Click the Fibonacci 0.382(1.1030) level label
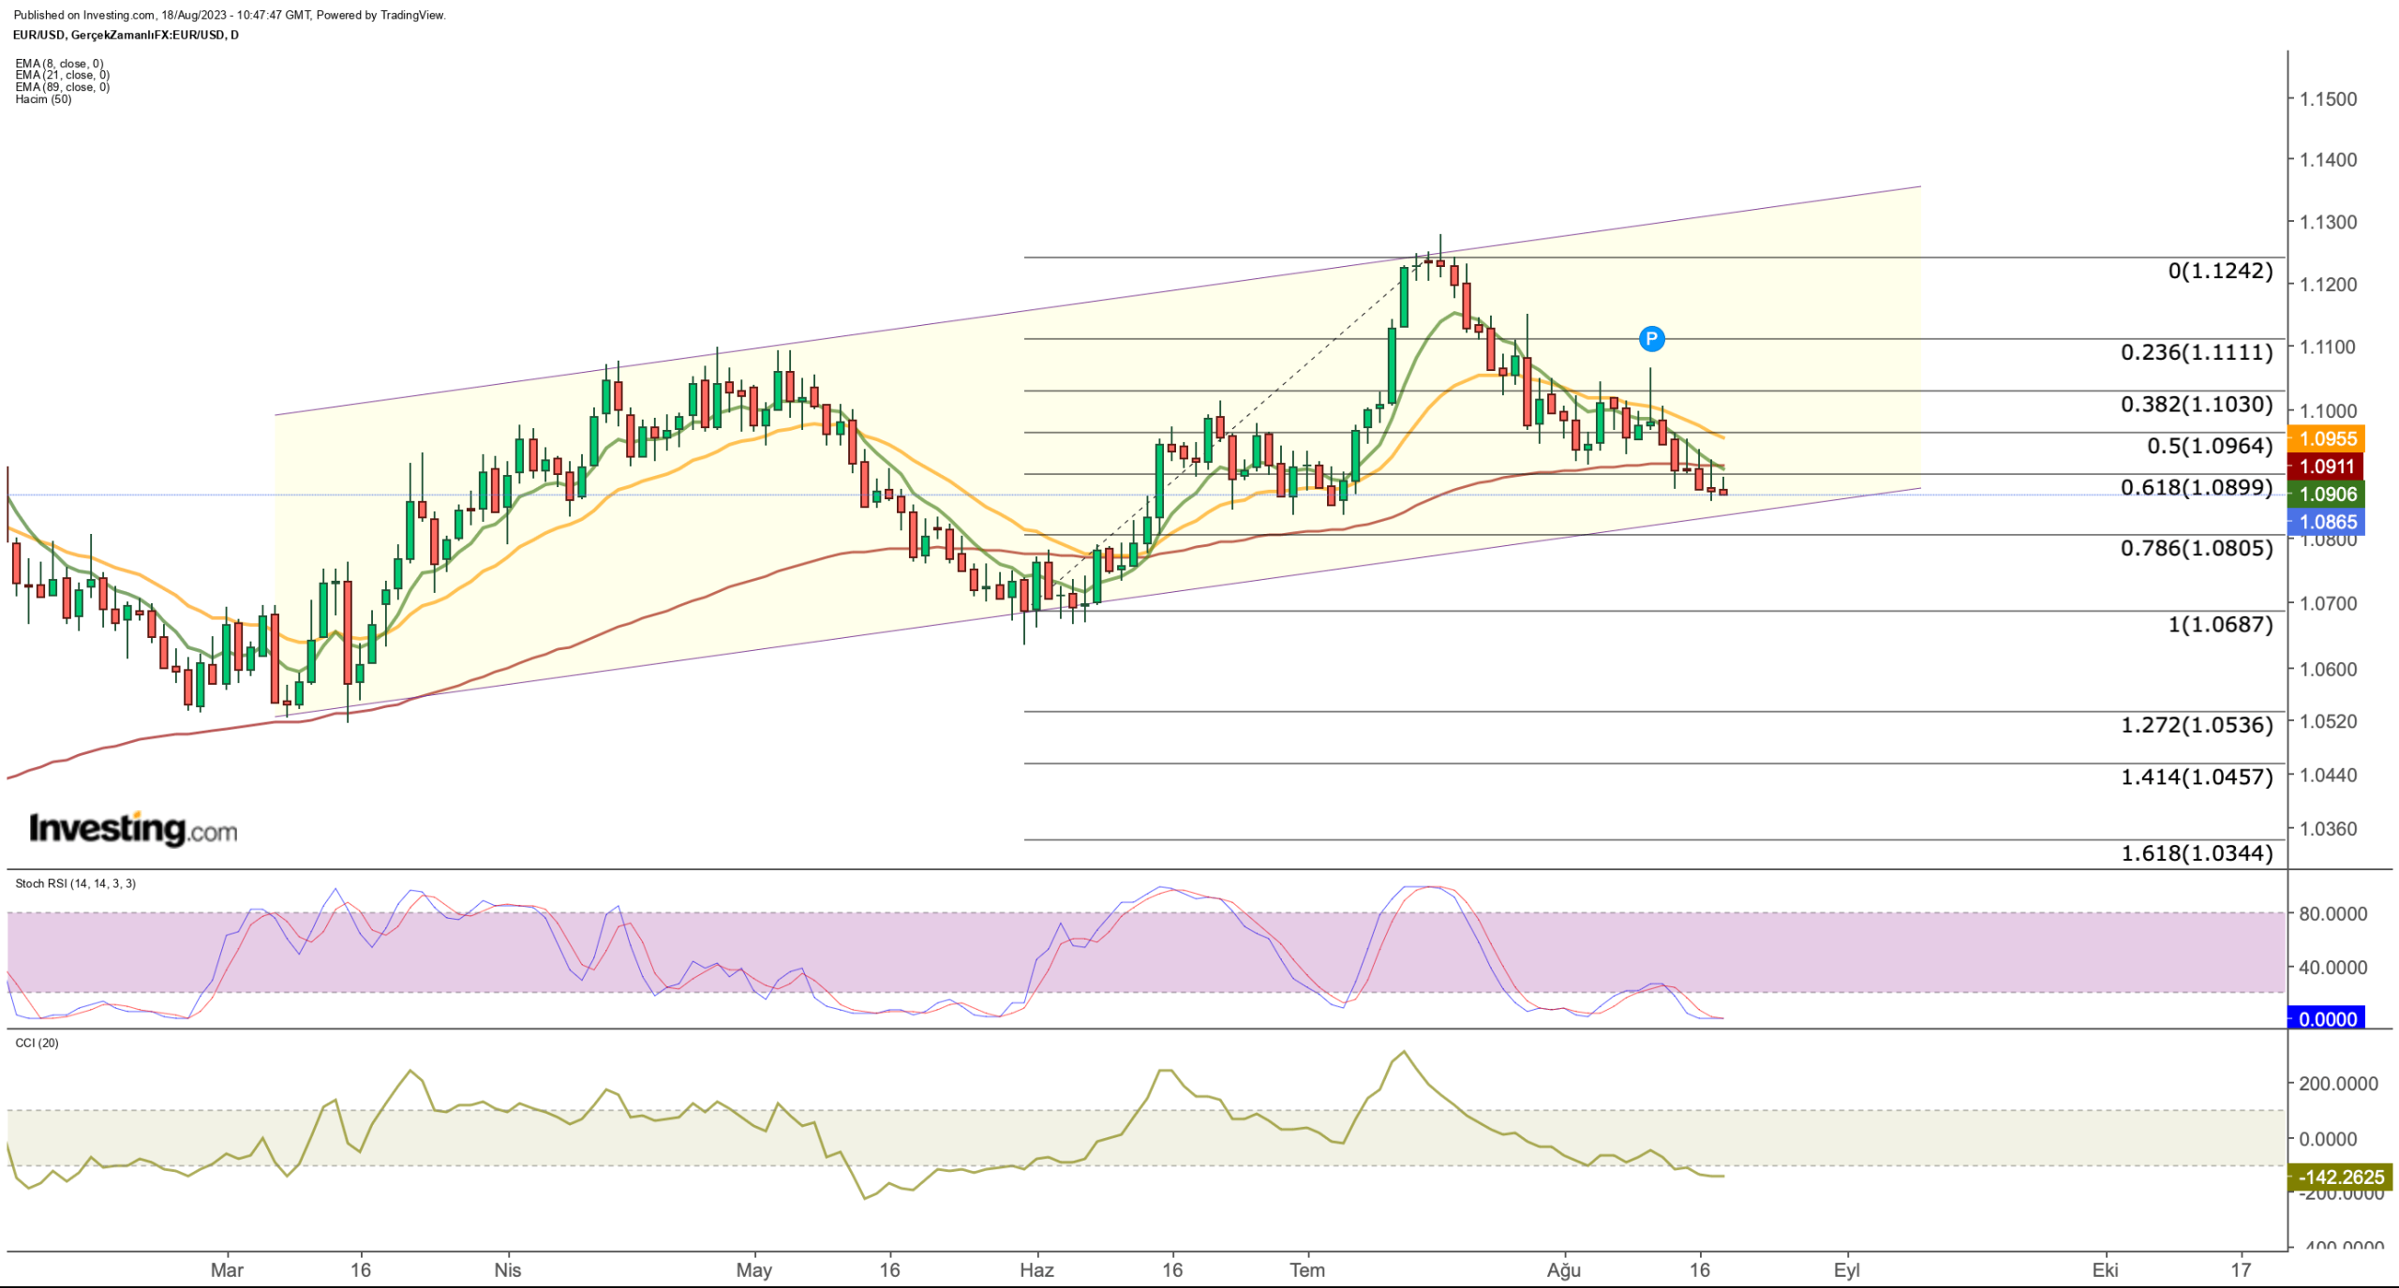This screenshot has height=1288, width=2399. coord(2197,404)
